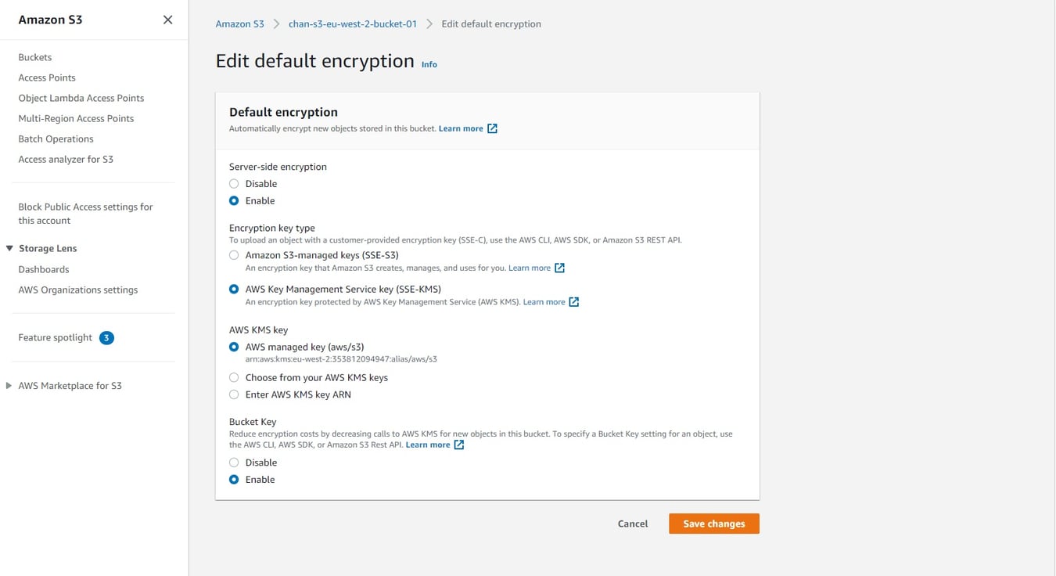This screenshot has width=1056, height=576.
Task: Click external link icon beside Default encryption Learn more
Action: pos(492,128)
